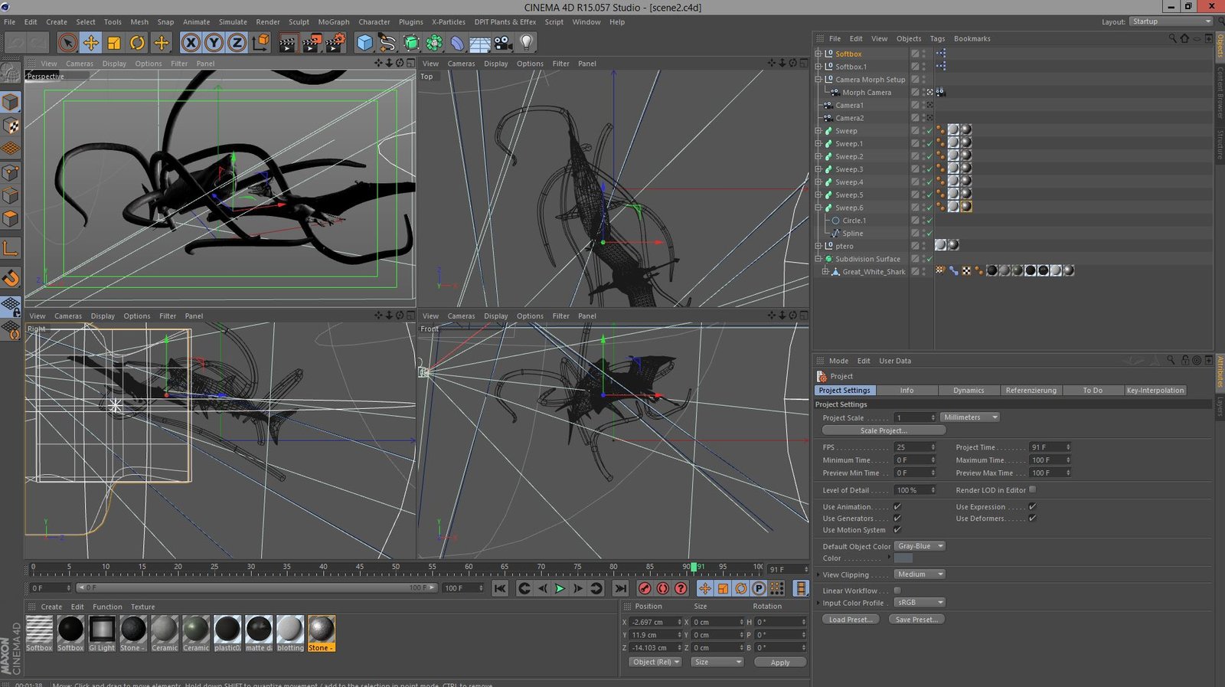Click the Scale tool icon in top toolbar
The height and width of the screenshot is (687, 1225).
(x=114, y=43)
